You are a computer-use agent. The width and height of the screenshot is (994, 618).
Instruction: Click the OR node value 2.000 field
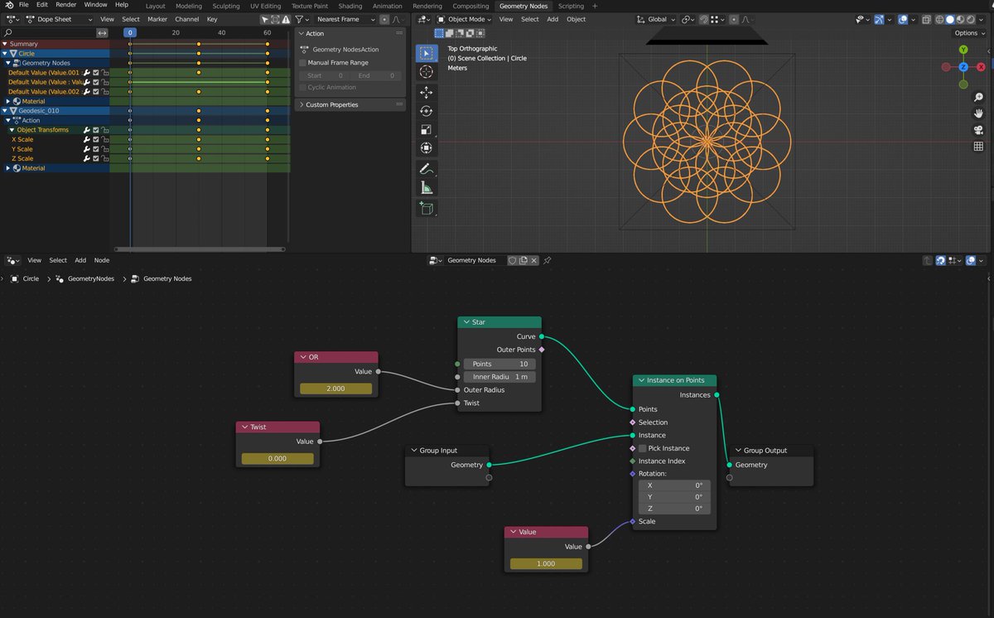tap(336, 389)
